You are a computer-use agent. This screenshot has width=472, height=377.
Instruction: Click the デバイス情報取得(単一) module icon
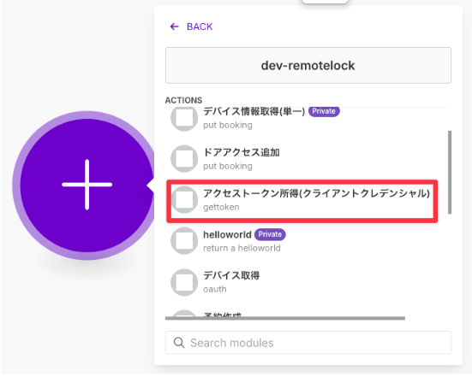[x=184, y=118]
